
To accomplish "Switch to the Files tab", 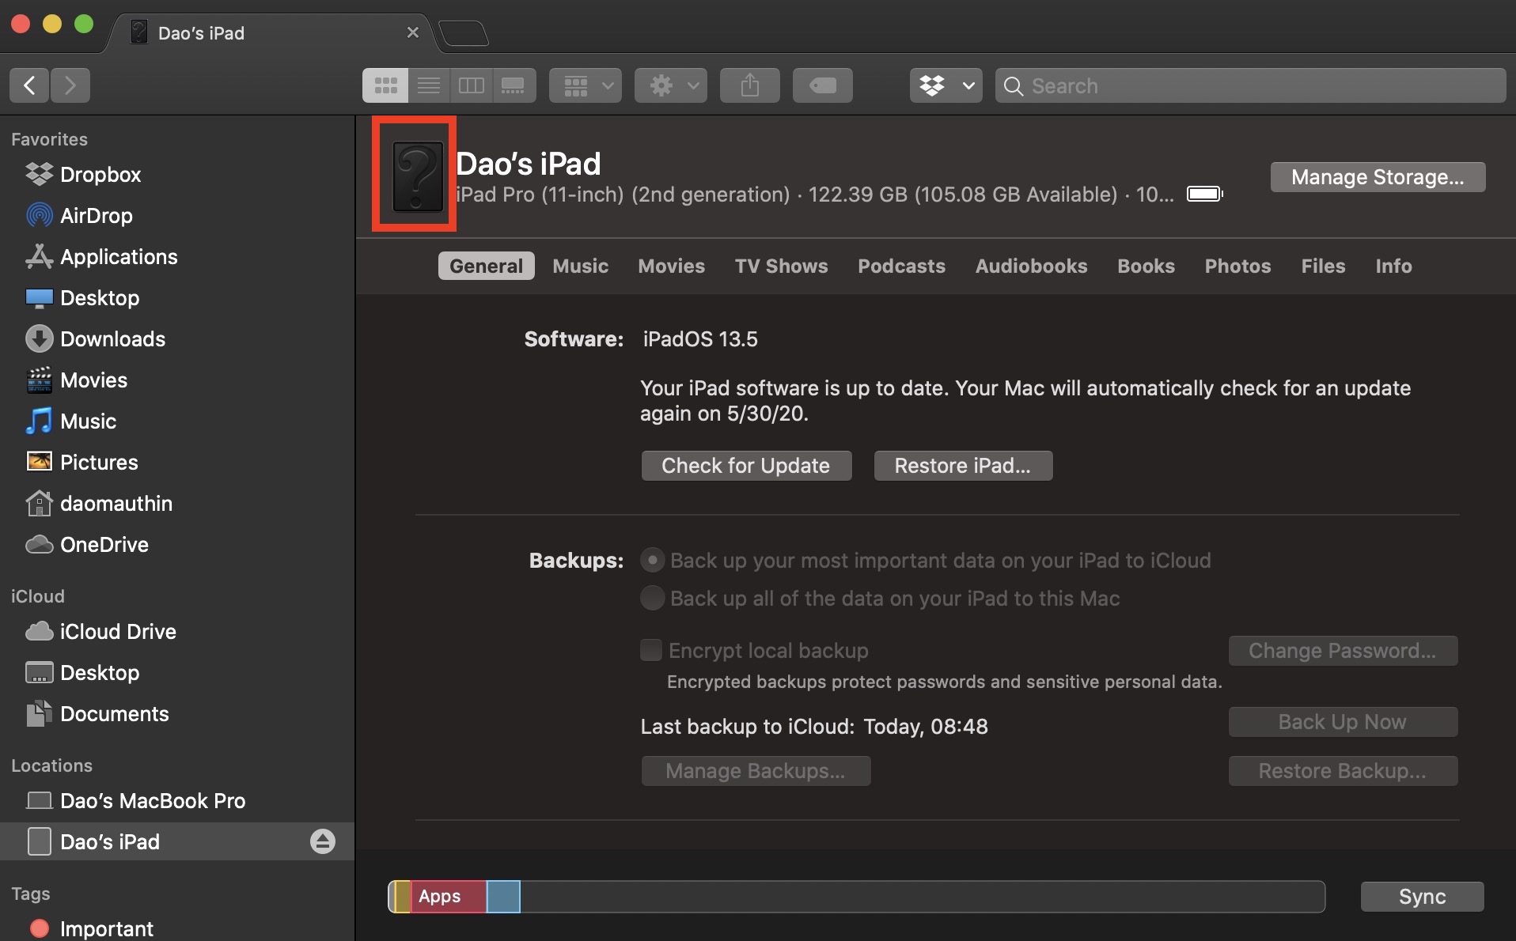I will tap(1324, 266).
